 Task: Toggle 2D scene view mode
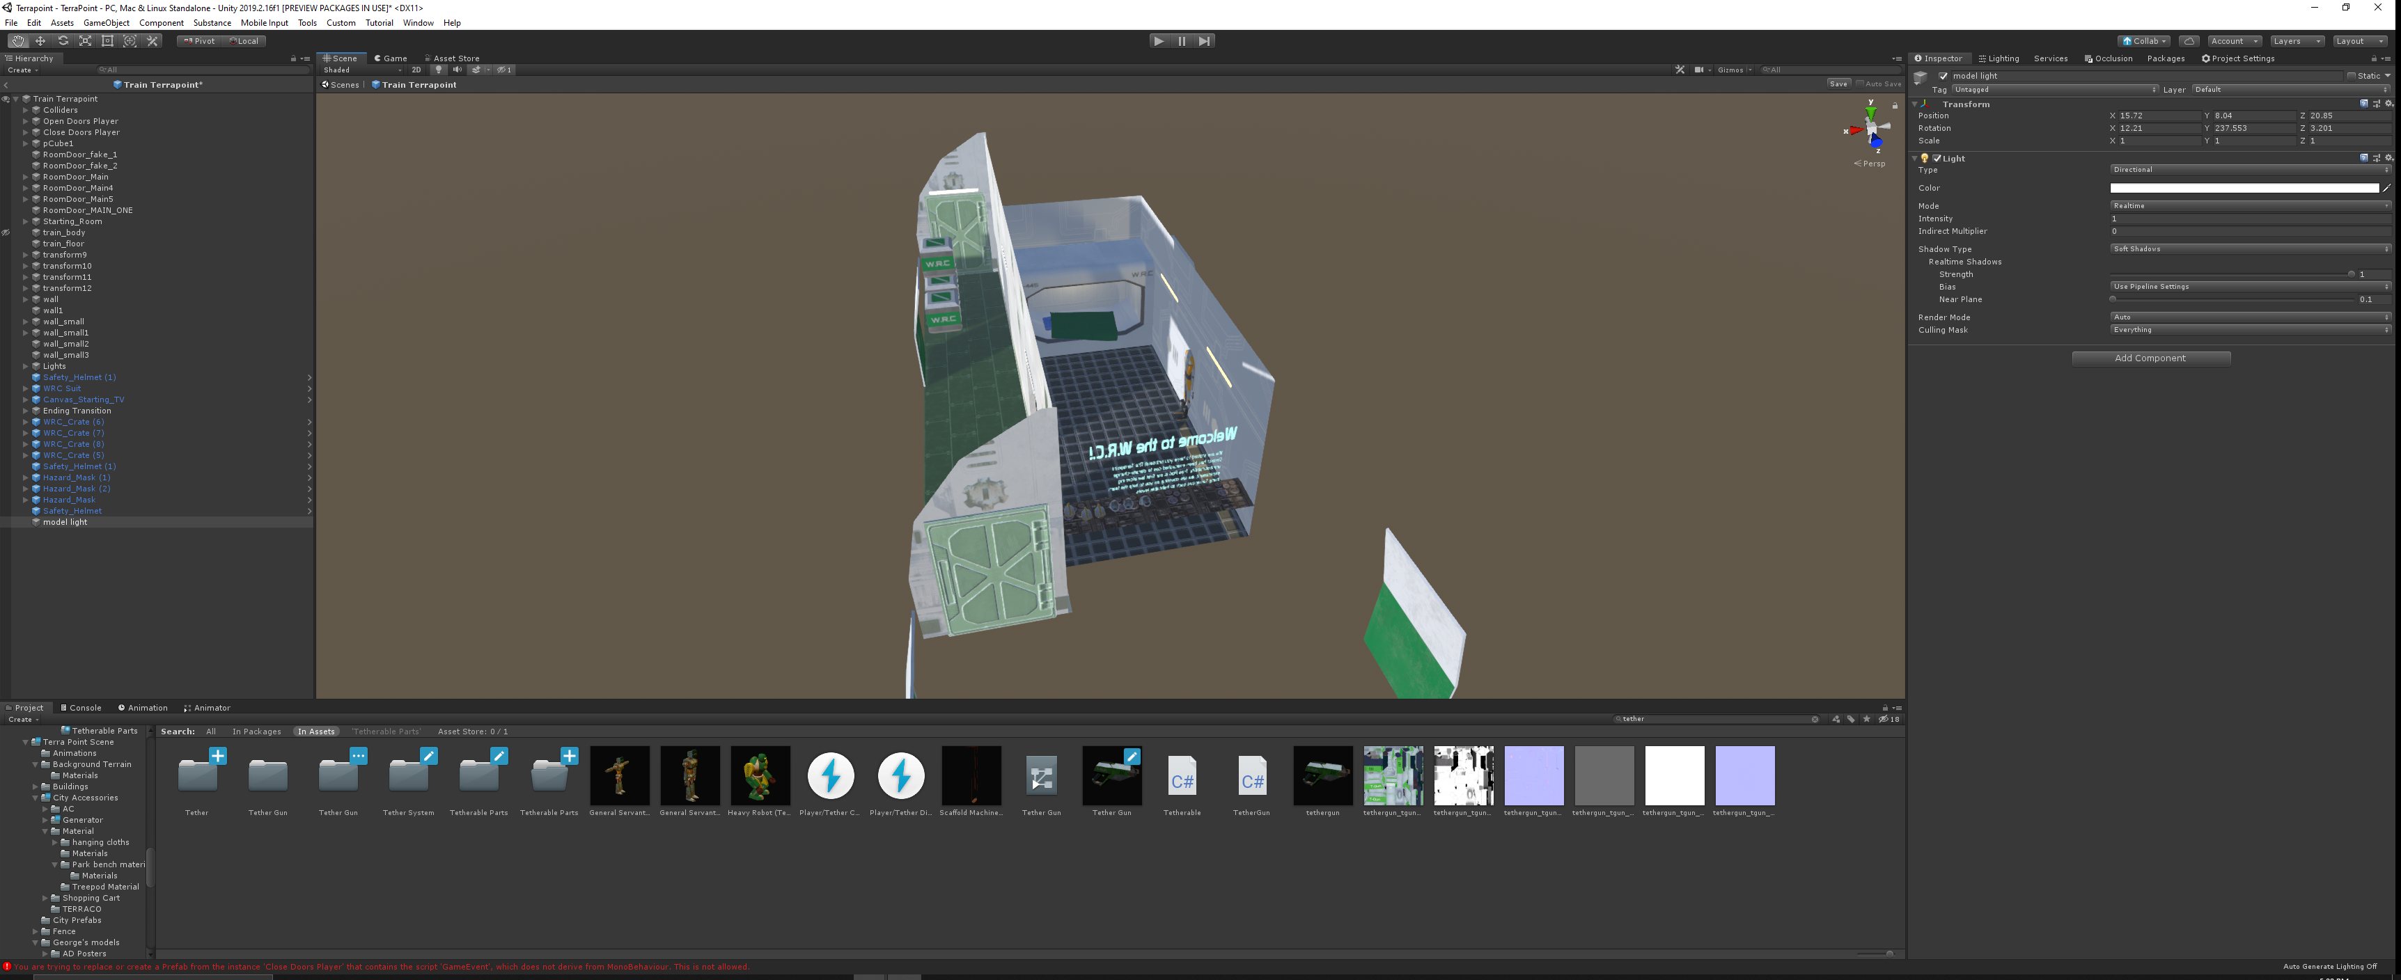416,70
